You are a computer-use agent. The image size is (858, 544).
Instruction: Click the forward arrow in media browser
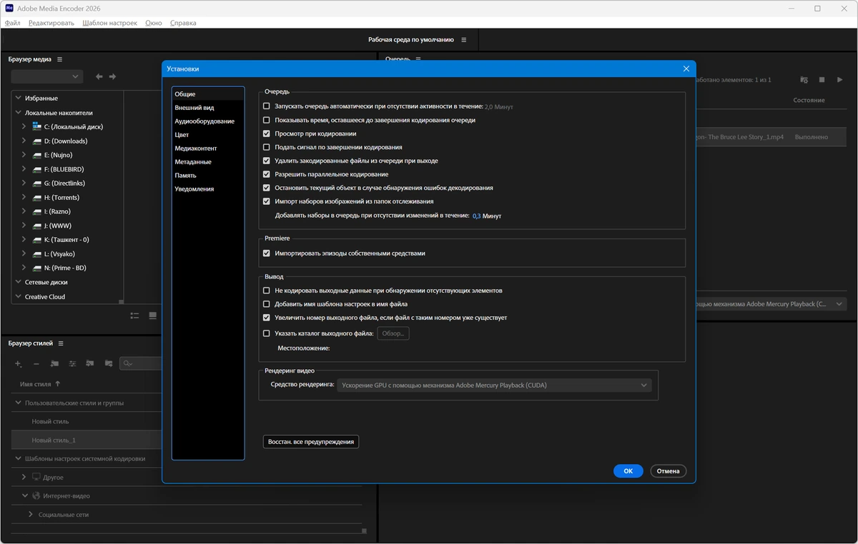(x=112, y=76)
